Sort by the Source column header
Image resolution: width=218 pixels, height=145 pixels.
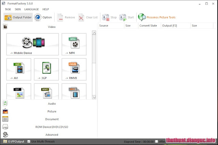coord(111,26)
